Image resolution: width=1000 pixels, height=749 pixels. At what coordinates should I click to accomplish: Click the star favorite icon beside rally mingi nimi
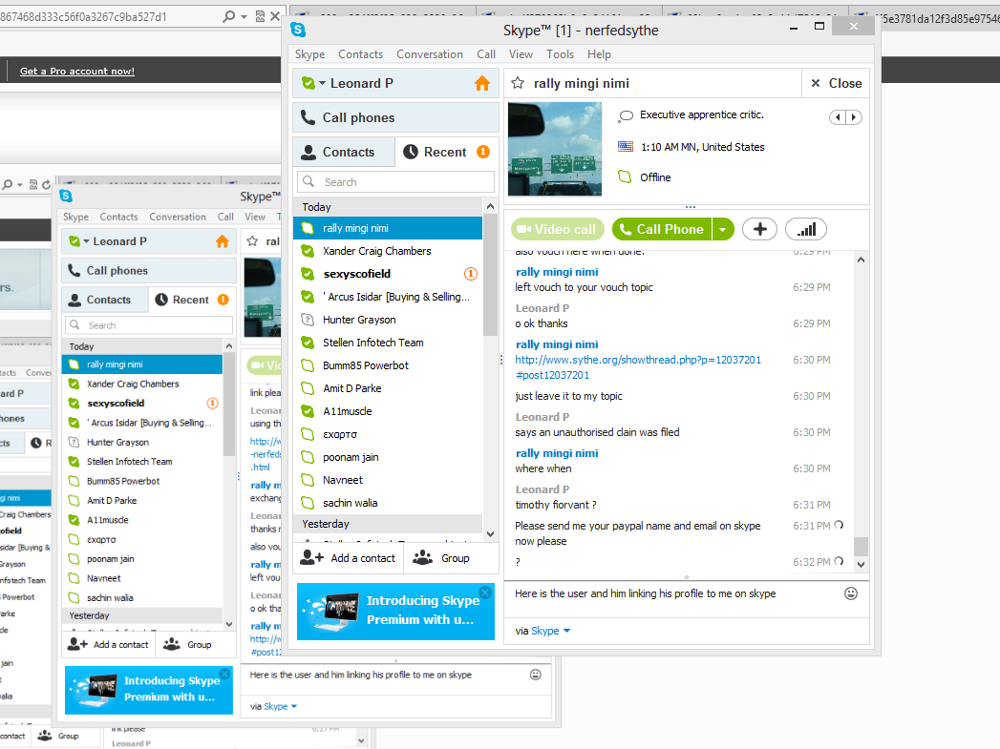(518, 83)
